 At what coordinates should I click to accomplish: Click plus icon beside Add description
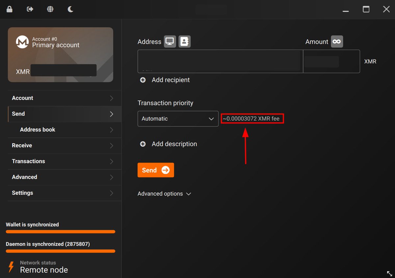point(143,144)
